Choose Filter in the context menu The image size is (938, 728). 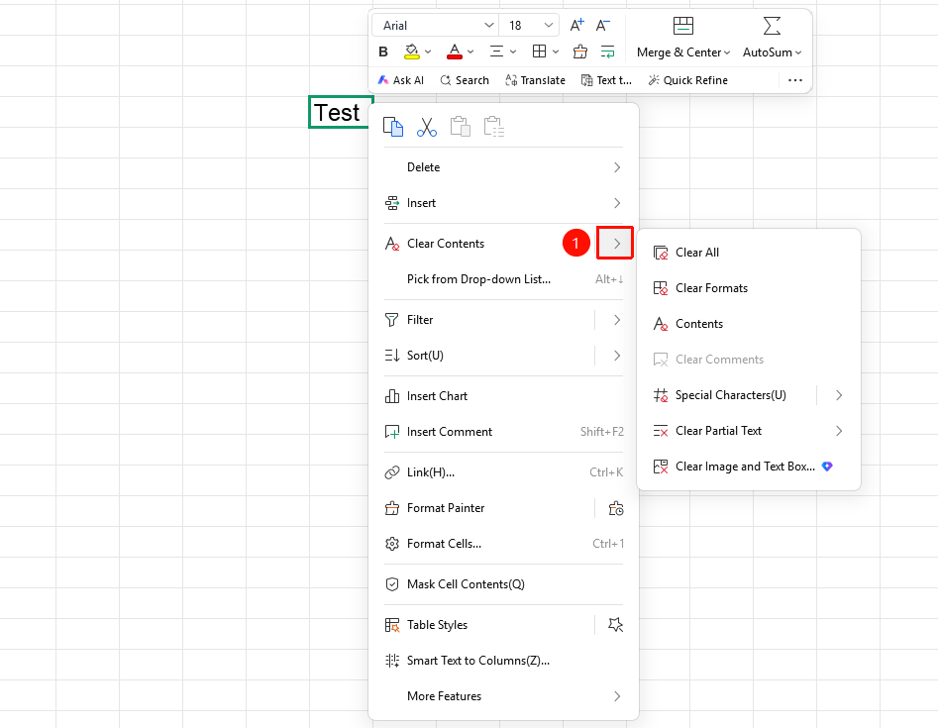(x=487, y=320)
